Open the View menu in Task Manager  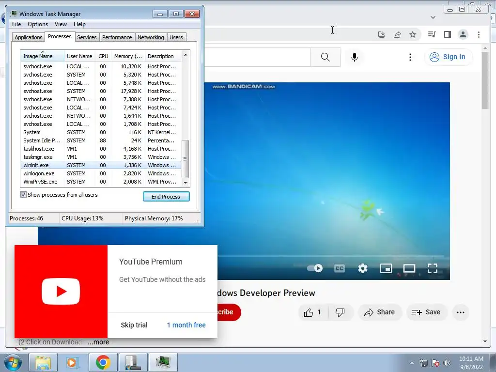coord(61,24)
